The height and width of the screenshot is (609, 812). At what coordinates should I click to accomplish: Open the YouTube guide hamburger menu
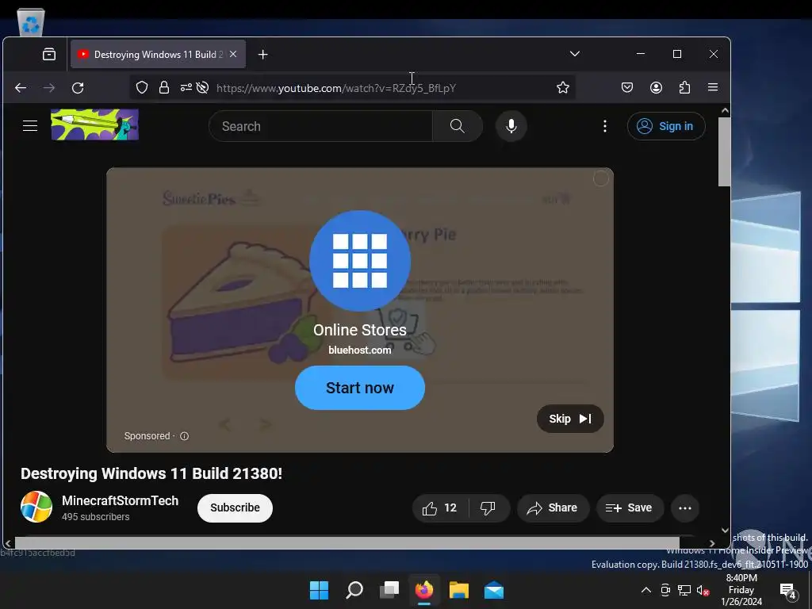(x=30, y=126)
